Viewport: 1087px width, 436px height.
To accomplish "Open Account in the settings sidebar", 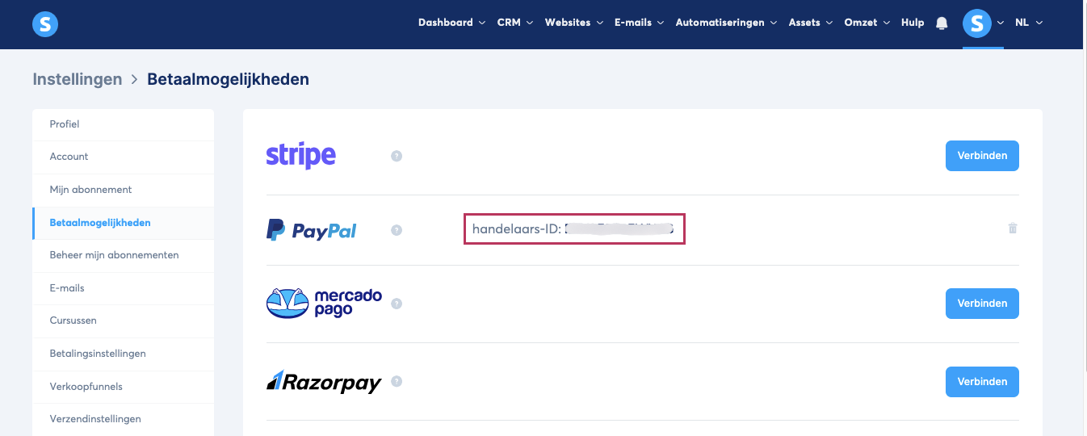I will click(x=123, y=157).
